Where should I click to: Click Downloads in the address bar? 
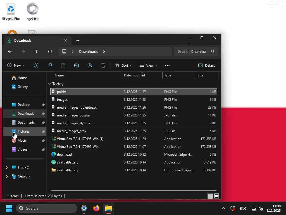[x=88, y=52]
